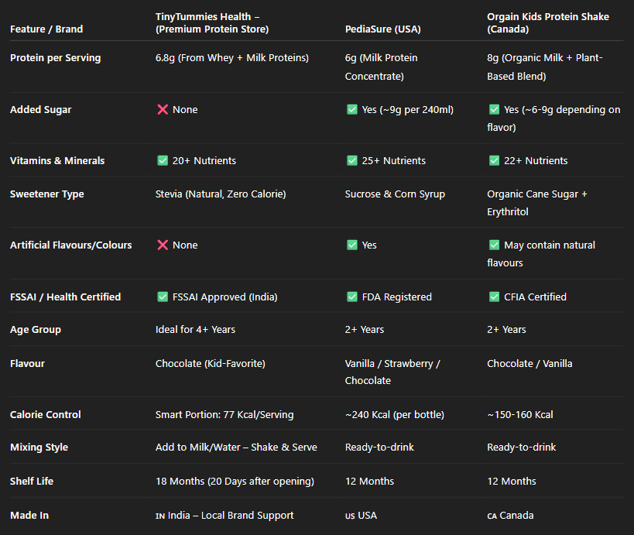This screenshot has width=634, height=535.
Task: Click 'India – Local Brand Support' text
Action: [231, 515]
